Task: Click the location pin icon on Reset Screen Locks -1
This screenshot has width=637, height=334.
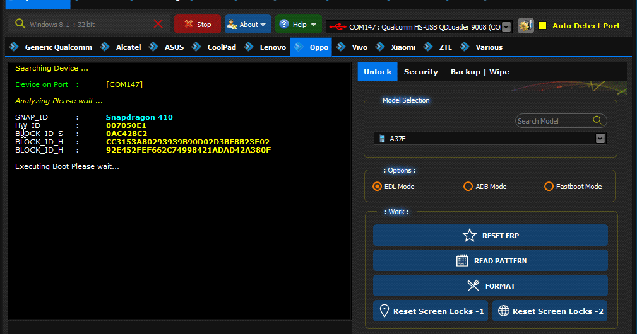Action: pyautogui.click(x=384, y=311)
